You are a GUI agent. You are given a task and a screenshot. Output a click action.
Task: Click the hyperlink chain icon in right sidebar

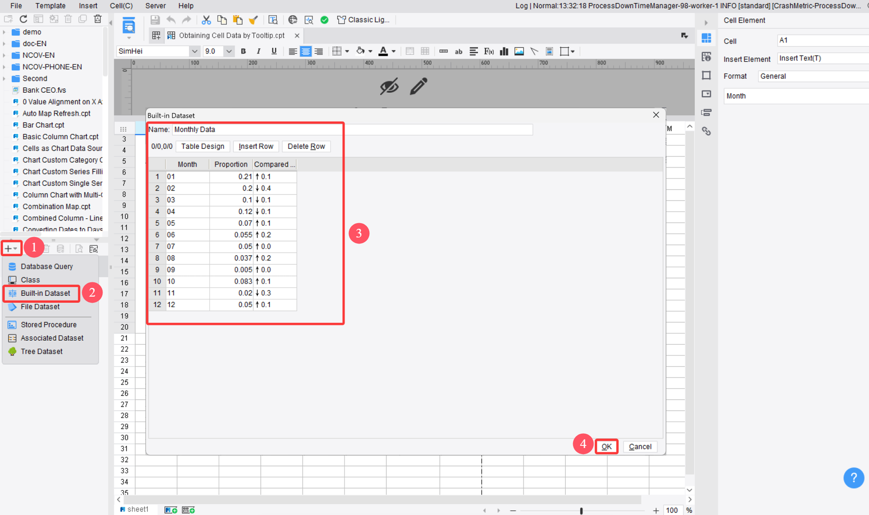706,131
